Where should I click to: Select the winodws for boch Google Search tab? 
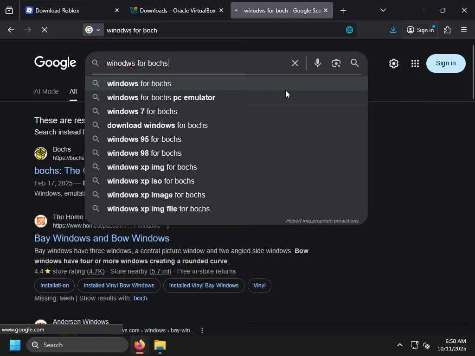click(282, 10)
